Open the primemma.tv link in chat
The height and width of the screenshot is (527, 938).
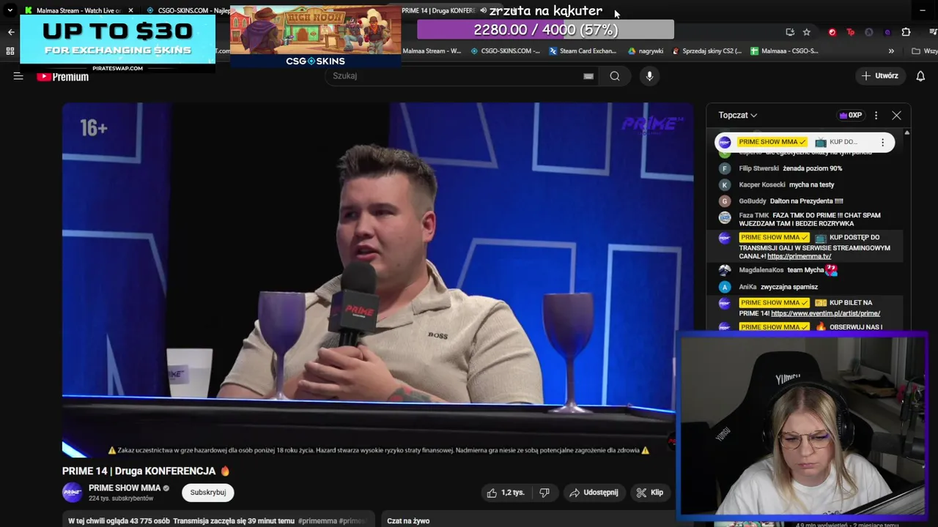[x=799, y=257]
